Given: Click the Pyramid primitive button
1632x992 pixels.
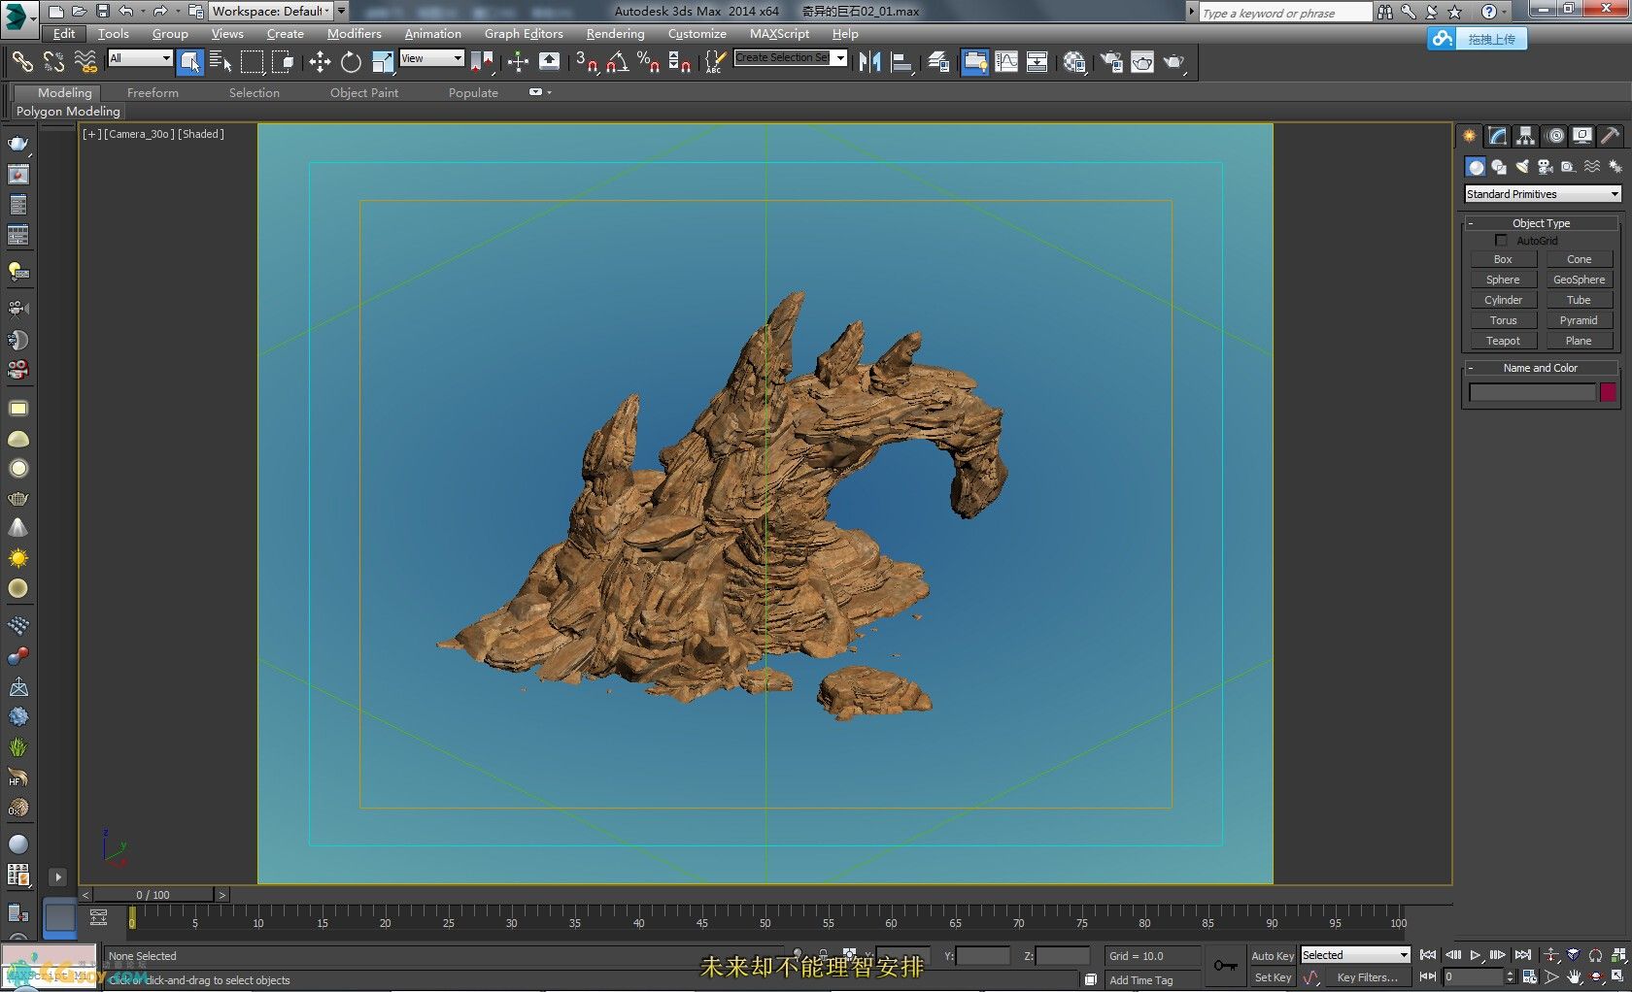Looking at the screenshot, I should 1579,320.
